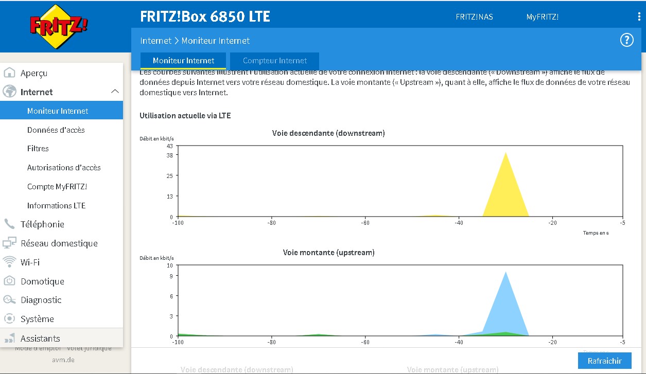Click the Réseau domestique devices icon
Image resolution: width=646 pixels, height=374 pixels.
pyautogui.click(x=9, y=243)
